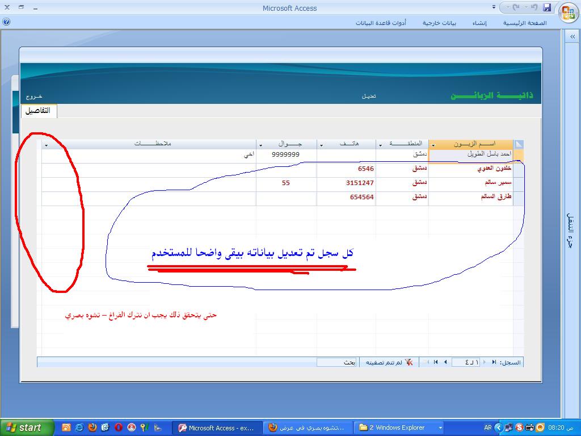This screenshot has height=436, width=581.
Task: Open the اسم الزبون column filter dropdown
Action: tap(433, 145)
